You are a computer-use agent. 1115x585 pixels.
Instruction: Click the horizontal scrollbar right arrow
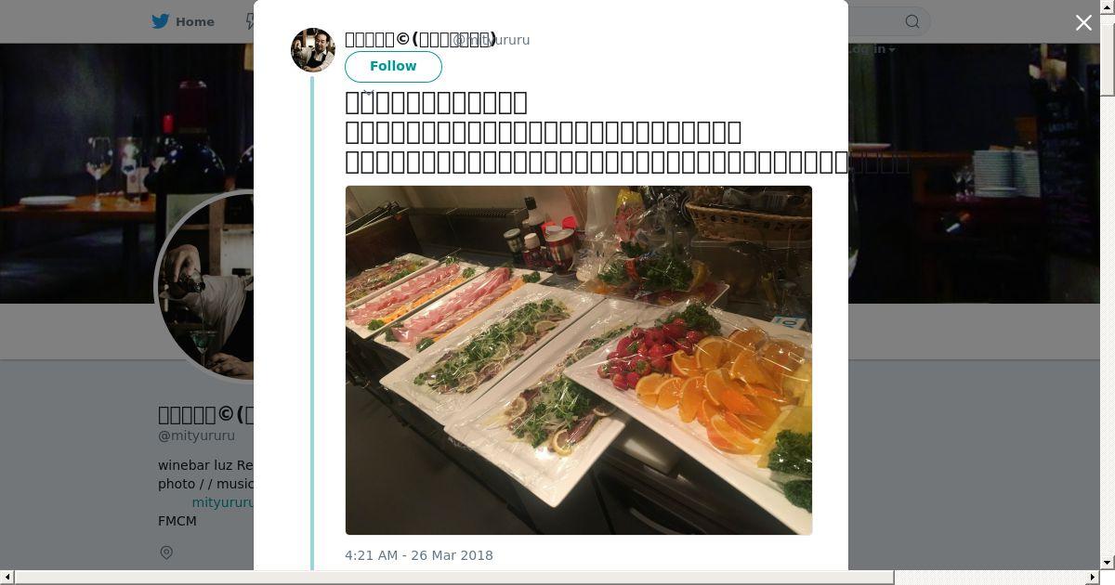pos(1093,578)
